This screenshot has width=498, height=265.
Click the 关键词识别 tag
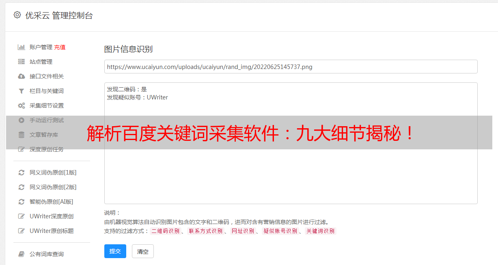pyautogui.click(x=321, y=231)
